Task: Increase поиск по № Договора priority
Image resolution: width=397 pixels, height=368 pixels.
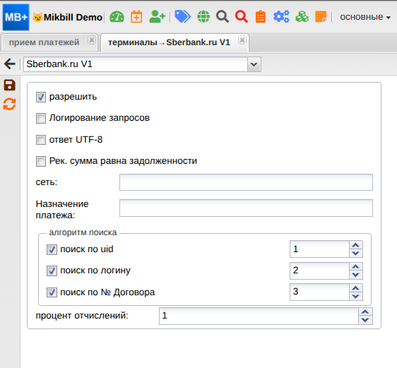Action: pos(356,288)
